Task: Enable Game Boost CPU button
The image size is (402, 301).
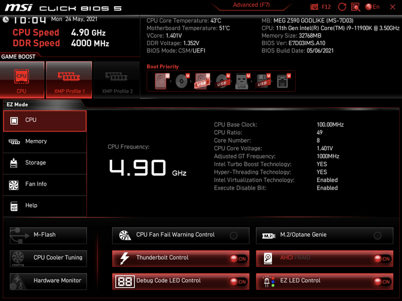Action: pyautogui.click(x=22, y=80)
